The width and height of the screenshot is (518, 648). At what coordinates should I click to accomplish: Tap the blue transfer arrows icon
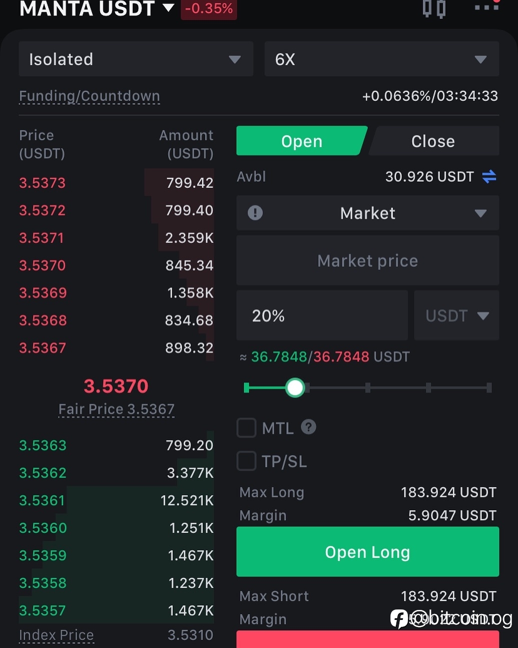click(x=489, y=176)
